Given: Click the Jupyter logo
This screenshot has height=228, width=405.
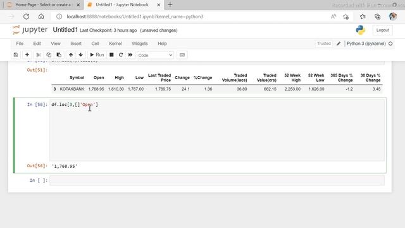Looking at the screenshot, I should click(30, 30).
